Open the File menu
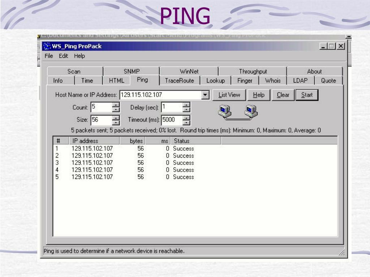 (49, 56)
